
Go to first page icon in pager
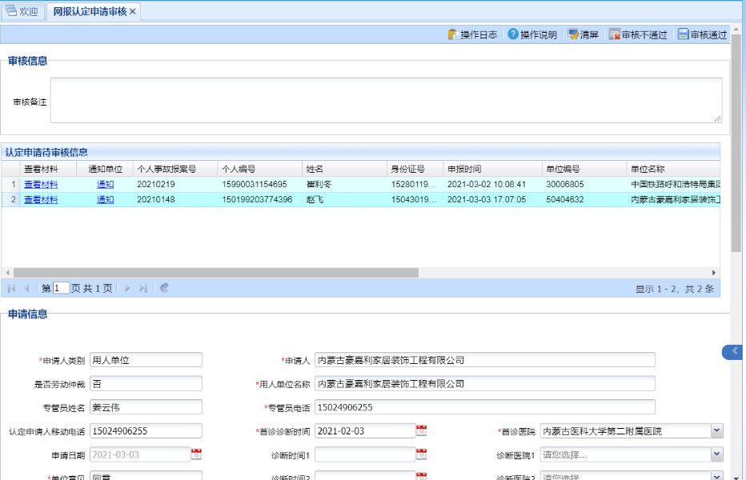click(11, 288)
